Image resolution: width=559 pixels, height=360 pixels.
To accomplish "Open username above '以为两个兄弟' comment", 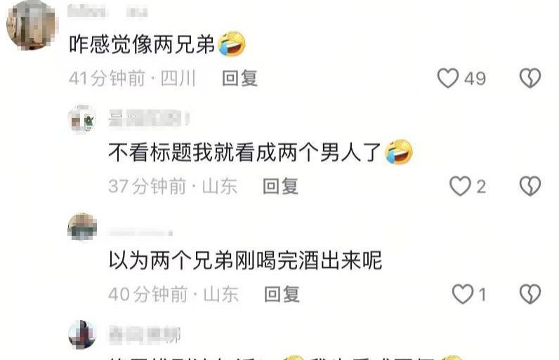I will [x=141, y=233].
